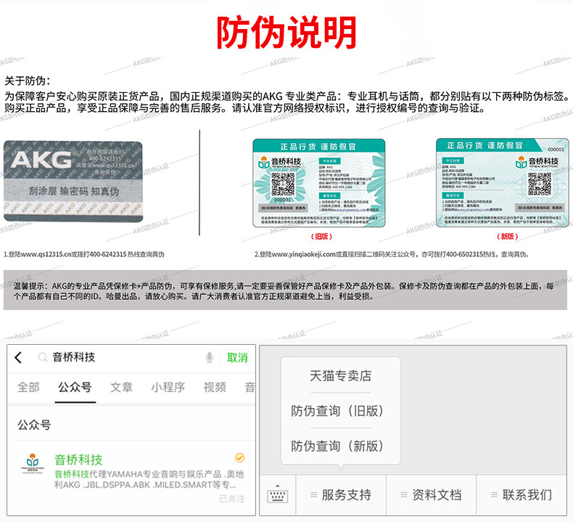Click the new version 音桥科技 label card
Image resolution: width=573 pixels, height=522 pixels.
[503, 182]
